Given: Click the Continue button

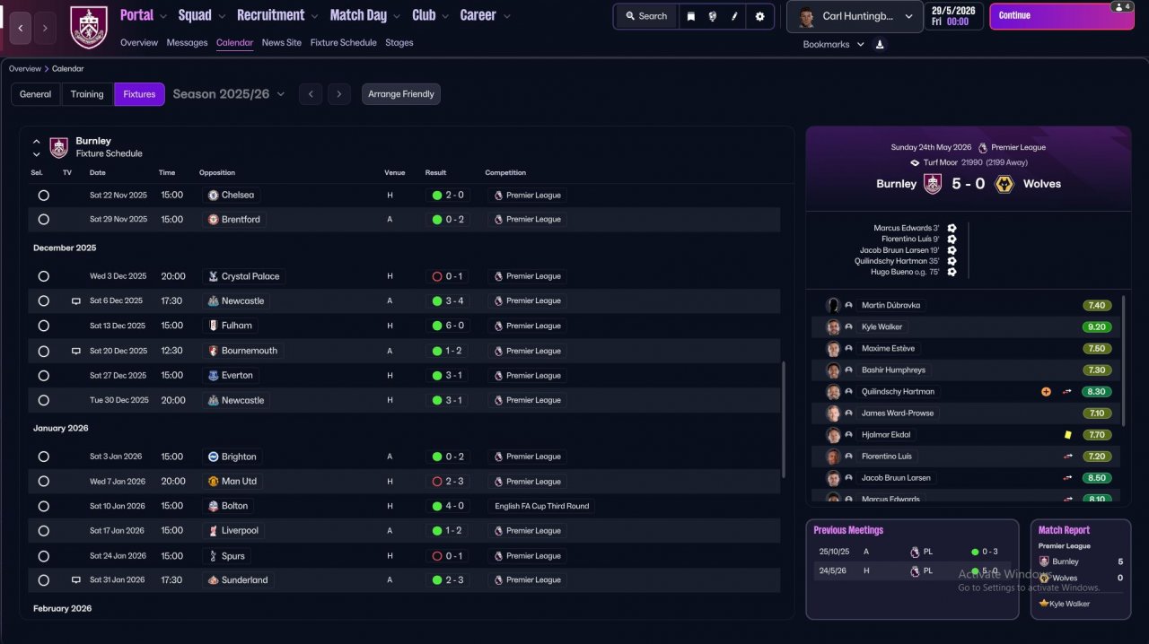Looking at the screenshot, I should point(1061,16).
